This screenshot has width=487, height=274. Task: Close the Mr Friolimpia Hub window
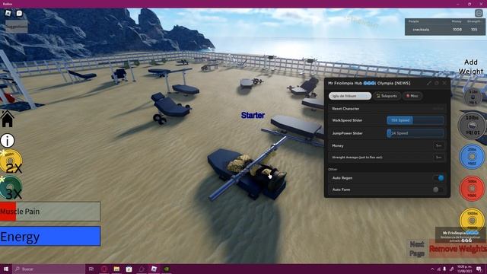444,83
